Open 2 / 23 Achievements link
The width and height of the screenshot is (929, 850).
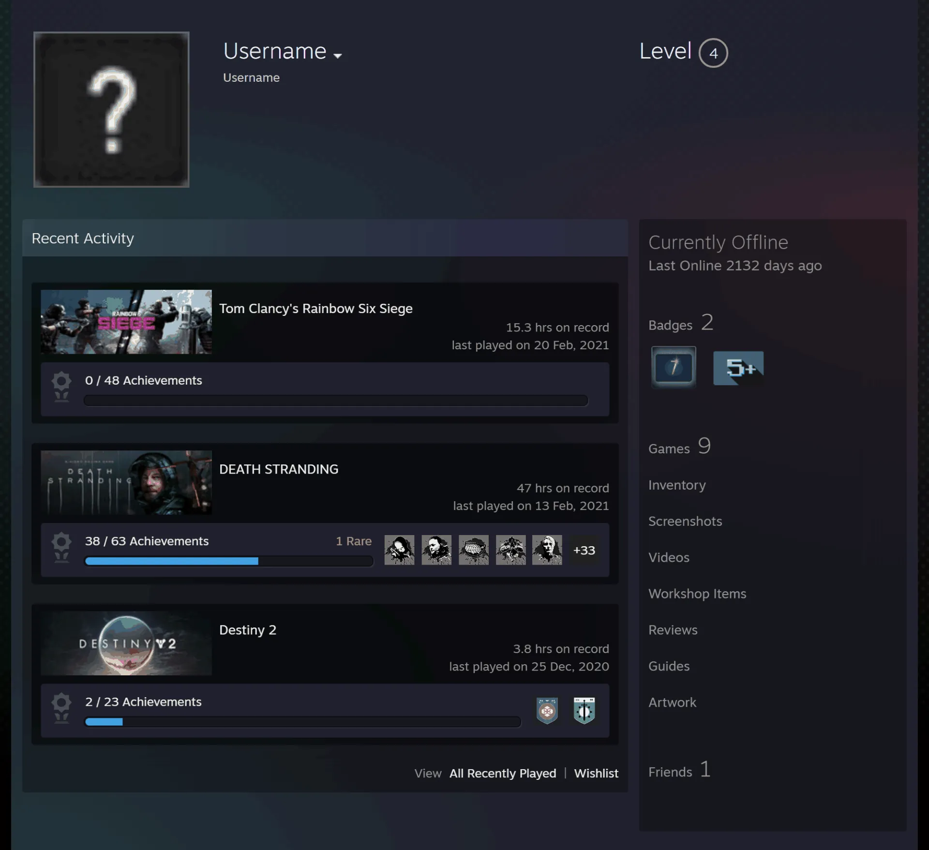pos(143,701)
